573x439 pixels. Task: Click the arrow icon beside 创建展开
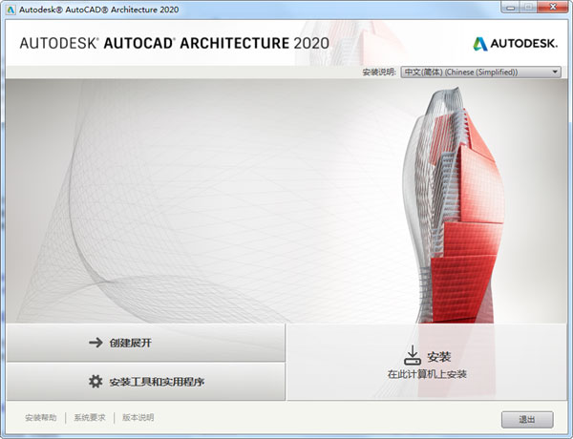(x=95, y=343)
